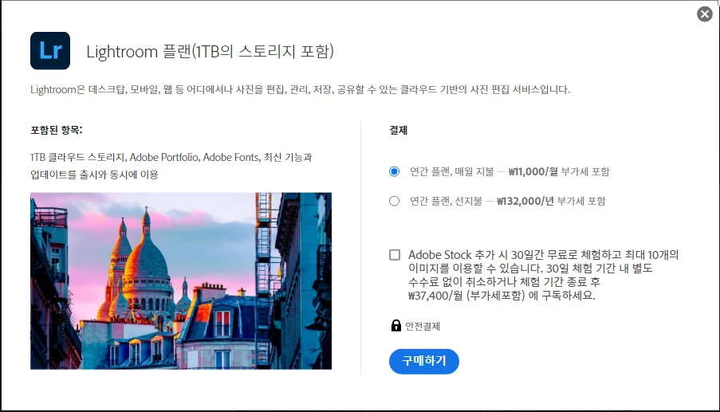Image resolution: width=720 pixels, height=412 pixels.
Task: Click the 연간 플랜, 매월 지불 label text
Action: coord(452,171)
